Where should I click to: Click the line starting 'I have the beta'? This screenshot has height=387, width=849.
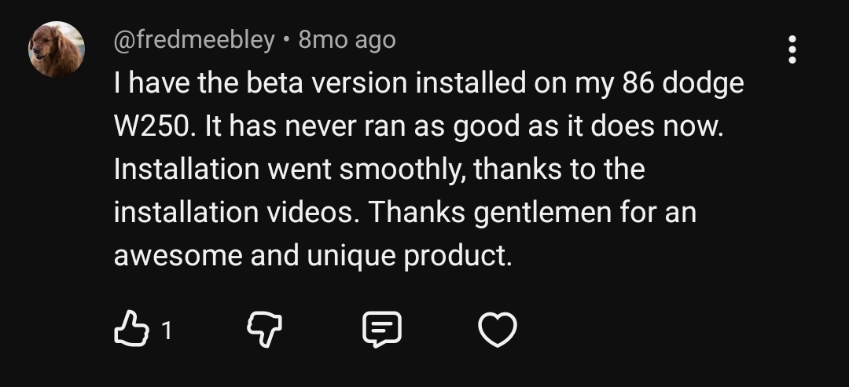coord(428,84)
